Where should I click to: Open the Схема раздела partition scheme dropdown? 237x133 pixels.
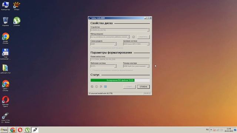coord(104,44)
